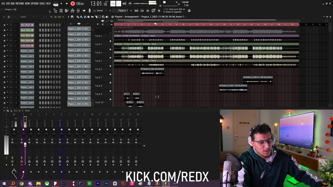Open the playlist menu arrow left of snap magnet
This screenshot has width=333, height=187.
tap(68, 17)
